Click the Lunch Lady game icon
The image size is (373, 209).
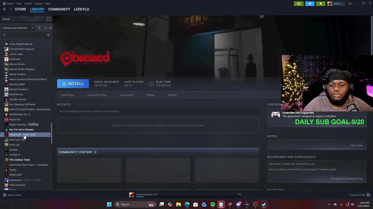tap(6, 54)
